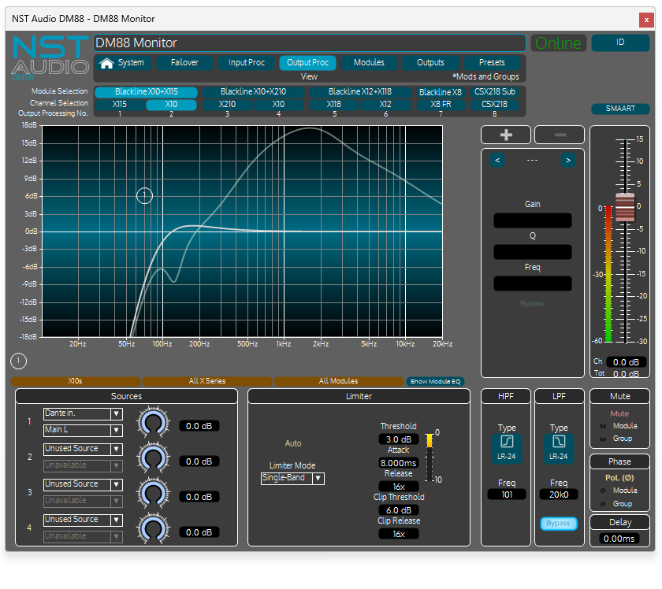This screenshot has width=662, height=589.
Task: Click source 2 gain knob
Action: (153, 457)
